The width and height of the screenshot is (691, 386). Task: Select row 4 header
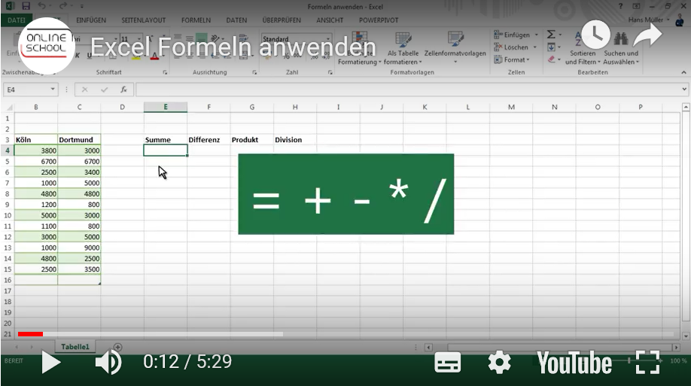[7, 150]
